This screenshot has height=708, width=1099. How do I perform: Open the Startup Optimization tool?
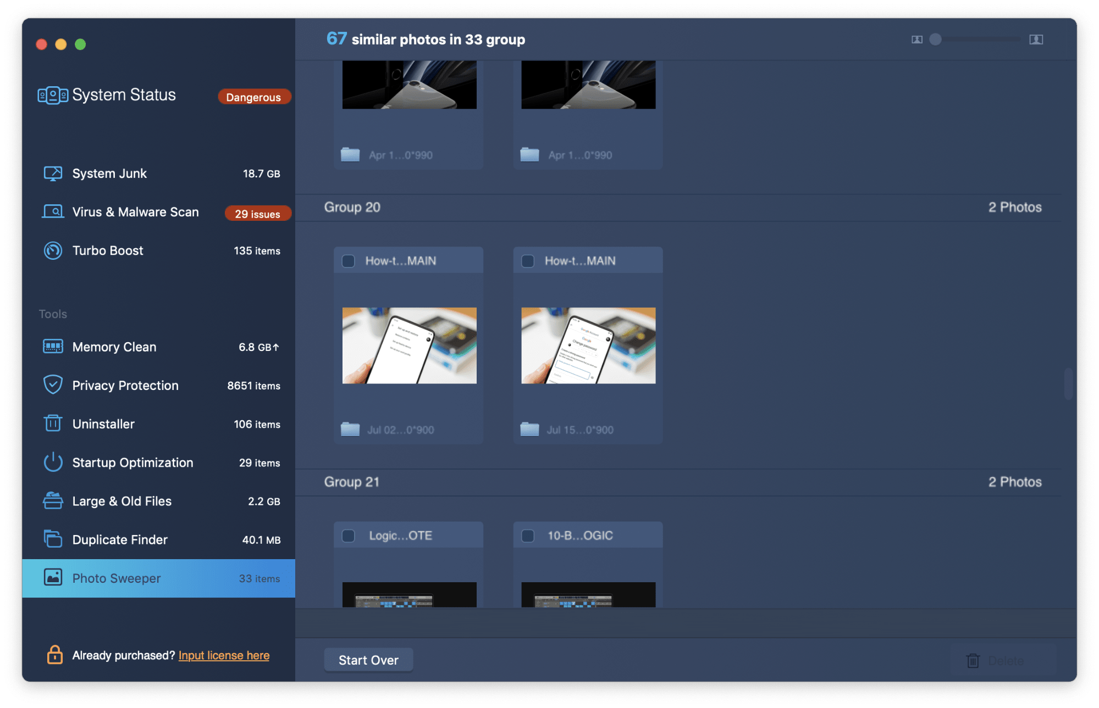(132, 462)
